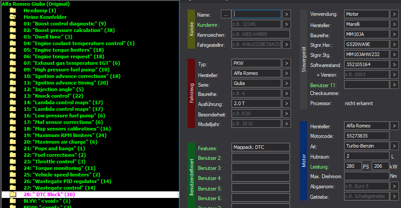Viewport: 401px width, 208px height.
Task: Click folder icon beside High pressure fuel pump
Action: 13,70
